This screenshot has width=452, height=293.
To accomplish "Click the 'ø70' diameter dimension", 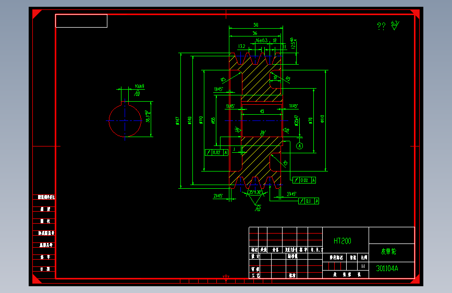I will [x=310, y=120].
